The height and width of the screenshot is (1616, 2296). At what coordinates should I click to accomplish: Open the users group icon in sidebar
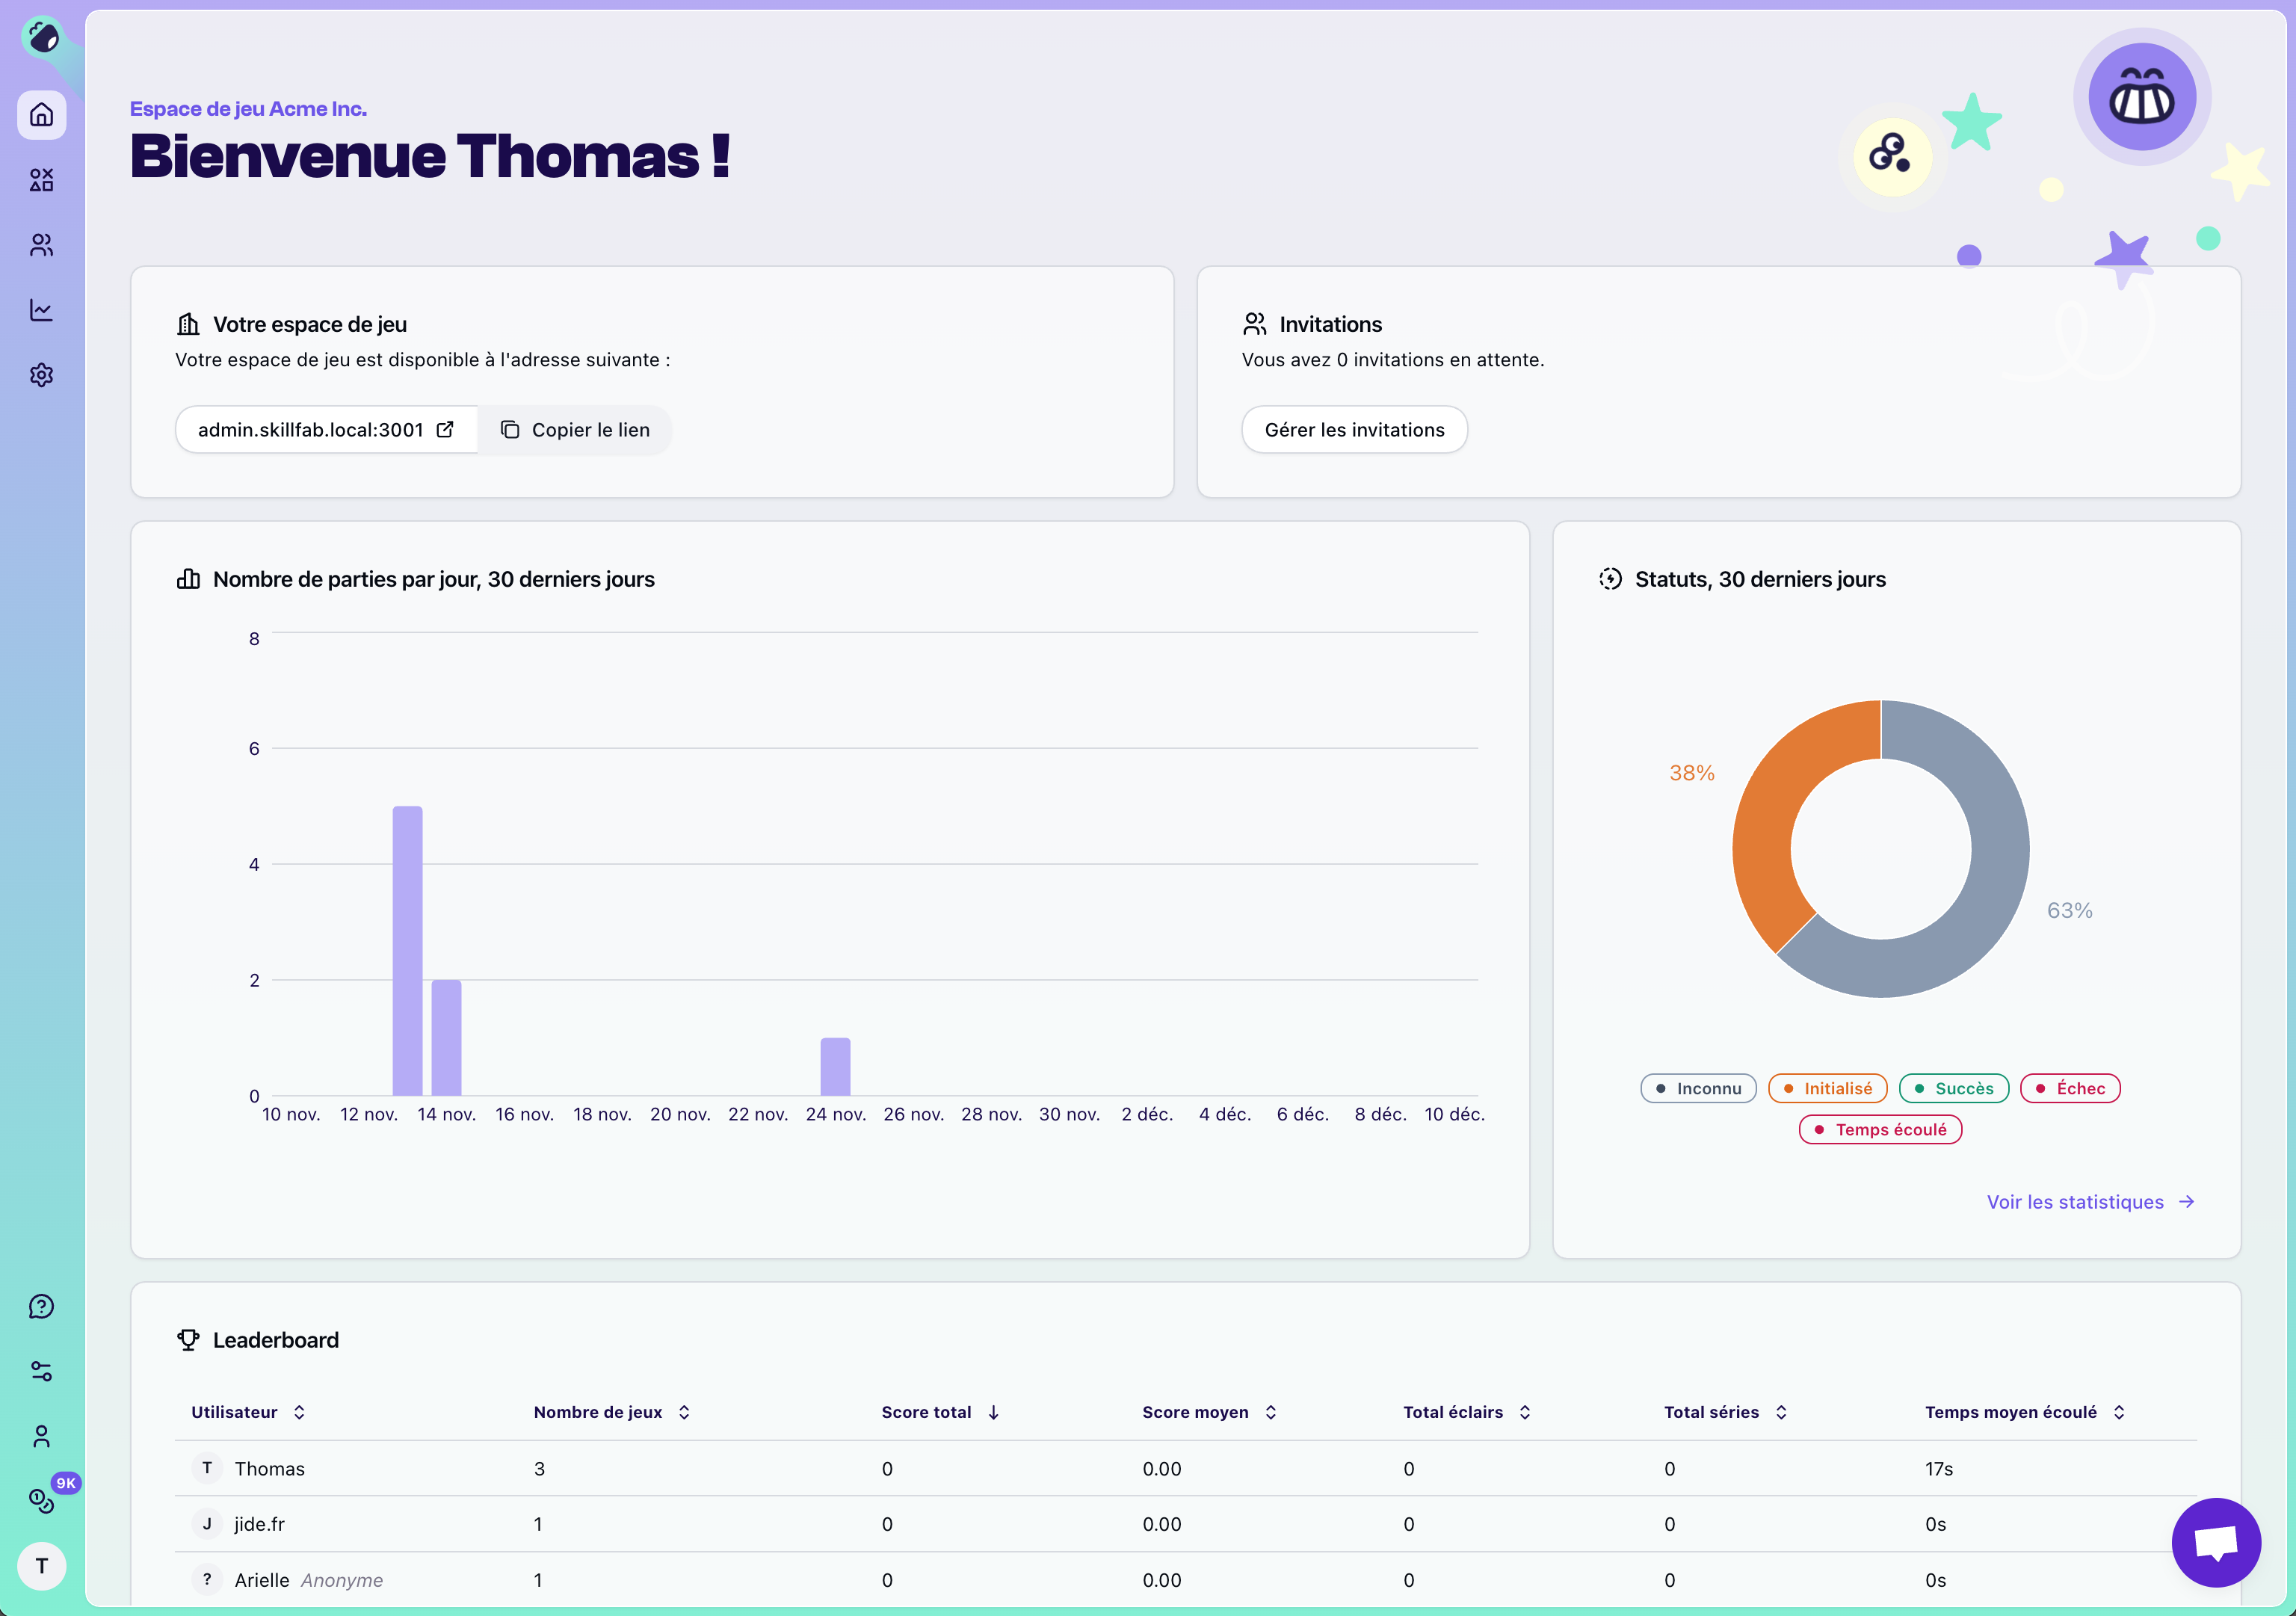[x=41, y=245]
